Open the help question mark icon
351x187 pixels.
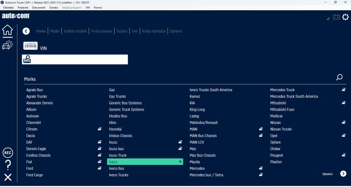[x=8, y=165]
